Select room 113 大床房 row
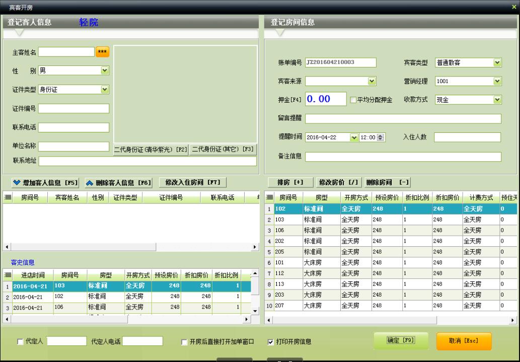Image resolution: width=520 pixels, height=362 pixels. coord(391,284)
